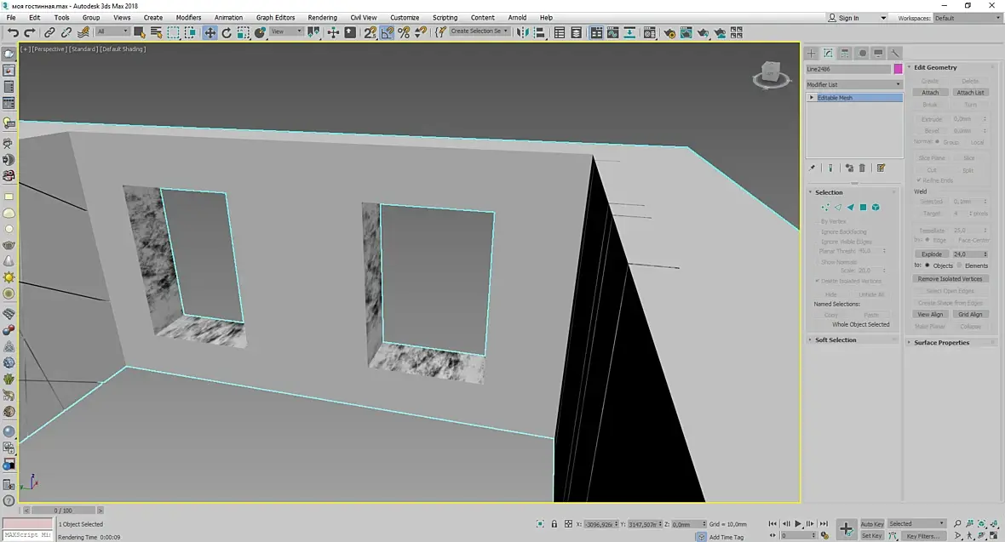The height and width of the screenshot is (542, 1005).
Task: Click the Undo arrow in main toolbar
Action: [x=13, y=32]
